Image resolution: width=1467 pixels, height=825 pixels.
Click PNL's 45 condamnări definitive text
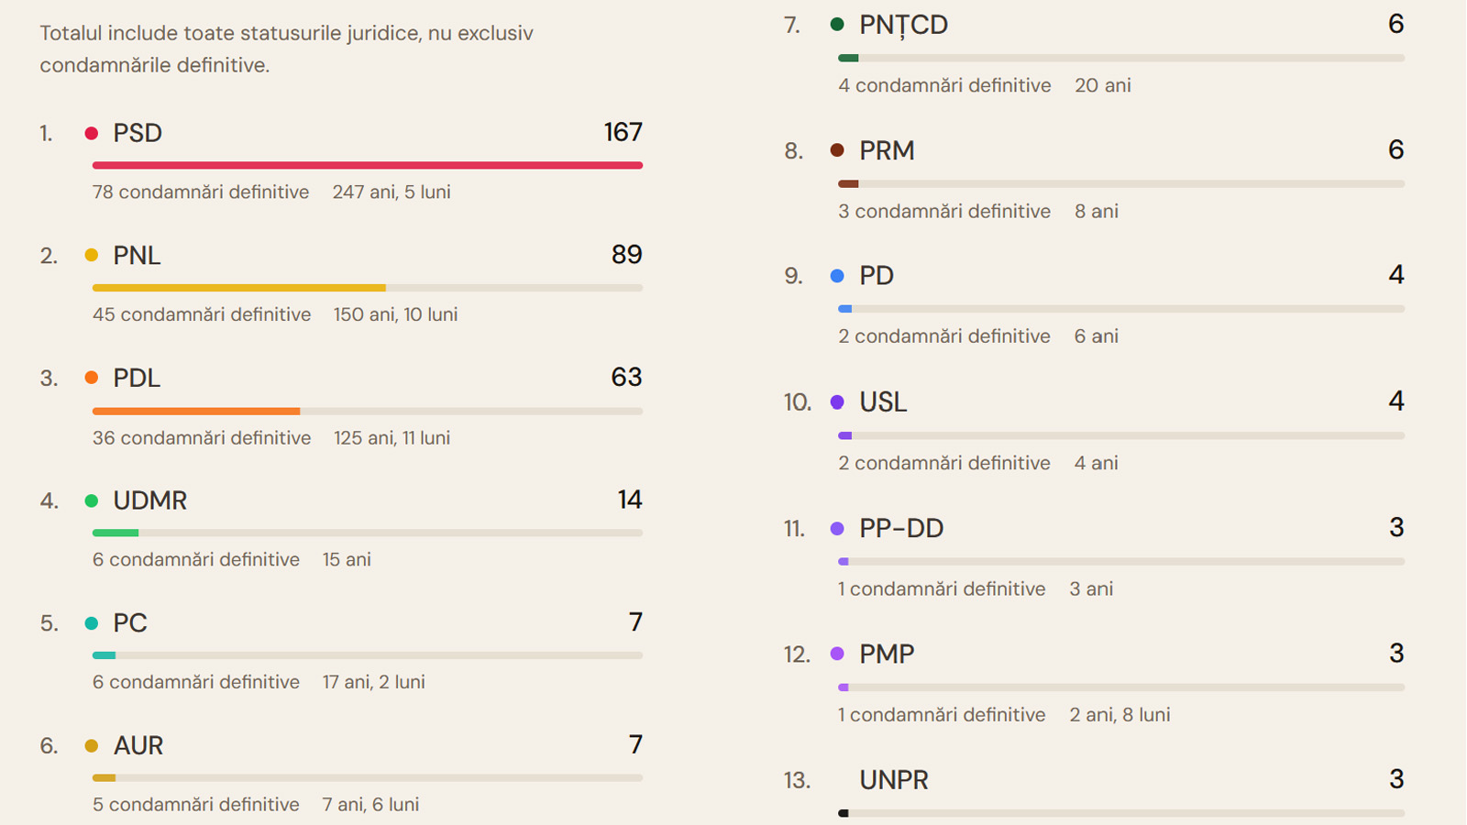point(202,314)
